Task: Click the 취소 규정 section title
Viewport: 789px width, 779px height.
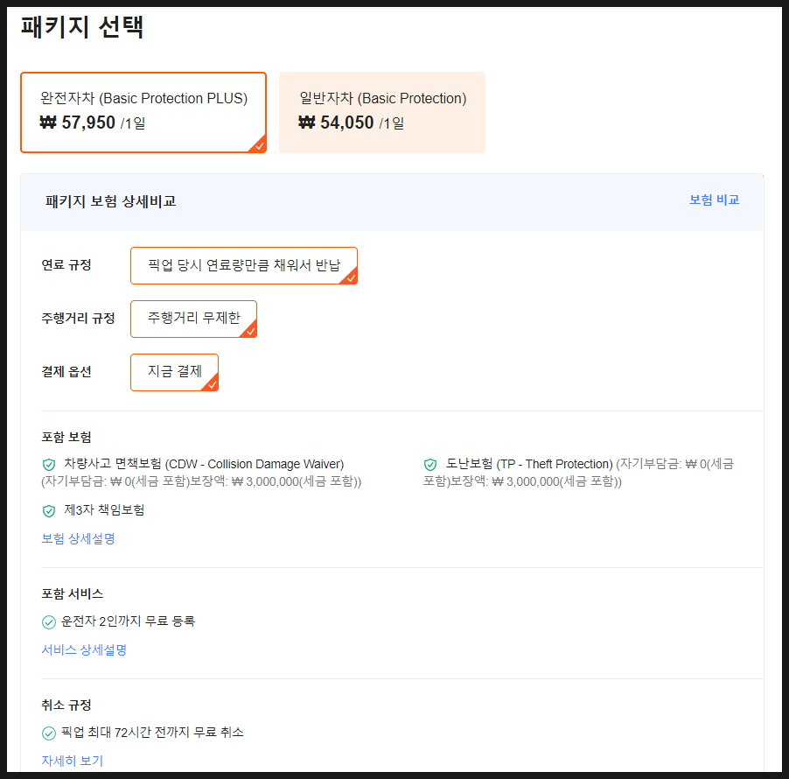Action: (x=66, y=705)
